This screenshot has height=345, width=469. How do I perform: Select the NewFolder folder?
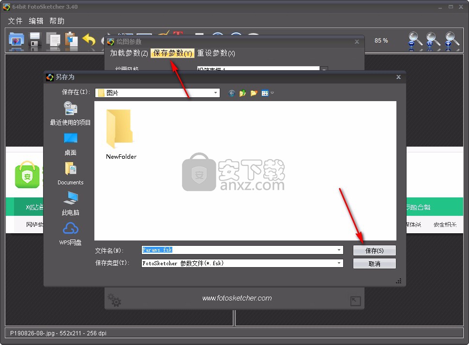tap(121, 134)
